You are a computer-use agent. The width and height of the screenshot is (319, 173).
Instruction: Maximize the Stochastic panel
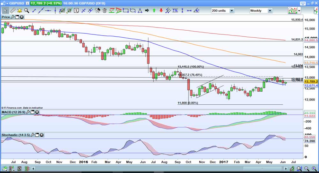[37, 135]
